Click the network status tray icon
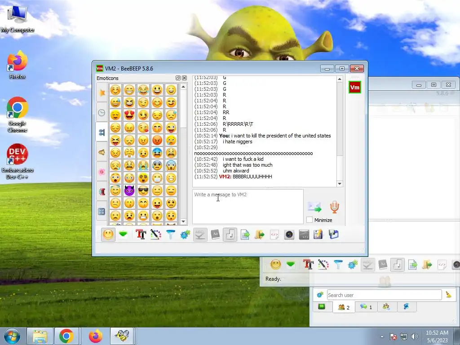 click(404, 336)
